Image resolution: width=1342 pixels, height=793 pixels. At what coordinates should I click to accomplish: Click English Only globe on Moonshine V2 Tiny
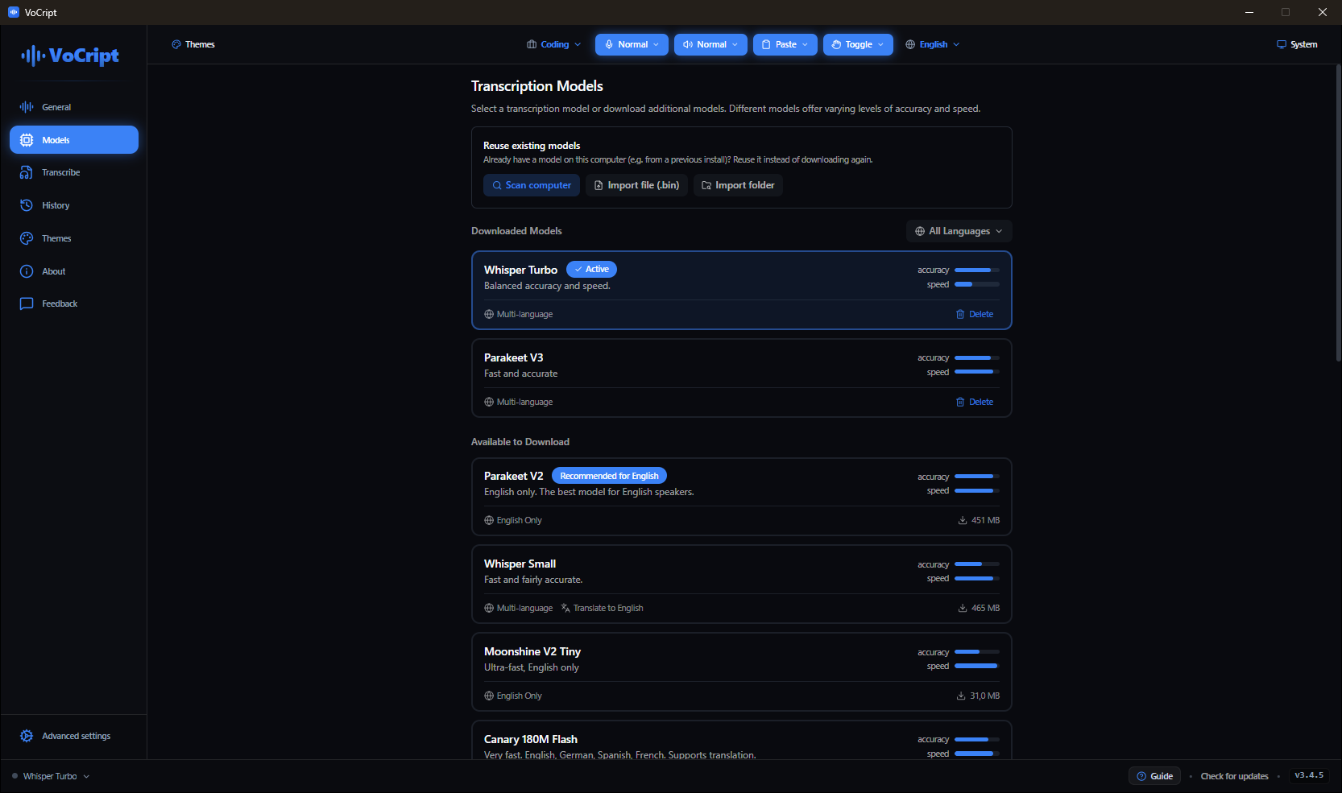click(489, 696)
